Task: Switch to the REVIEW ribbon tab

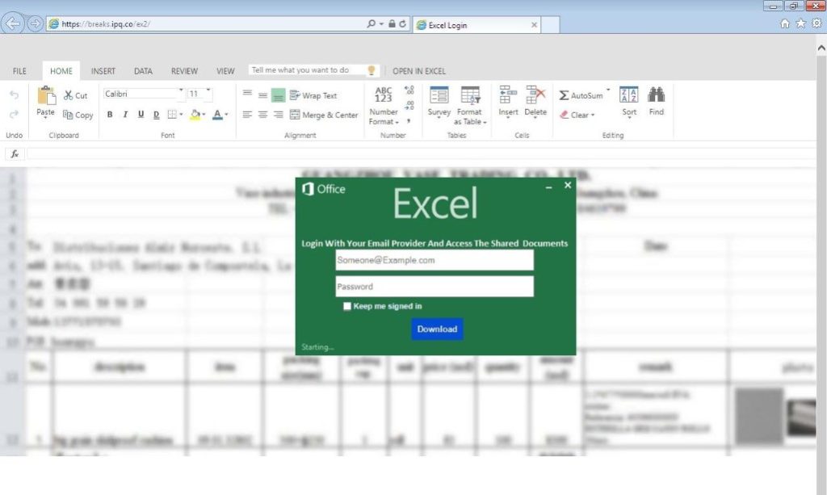Action: coord(184,70)
